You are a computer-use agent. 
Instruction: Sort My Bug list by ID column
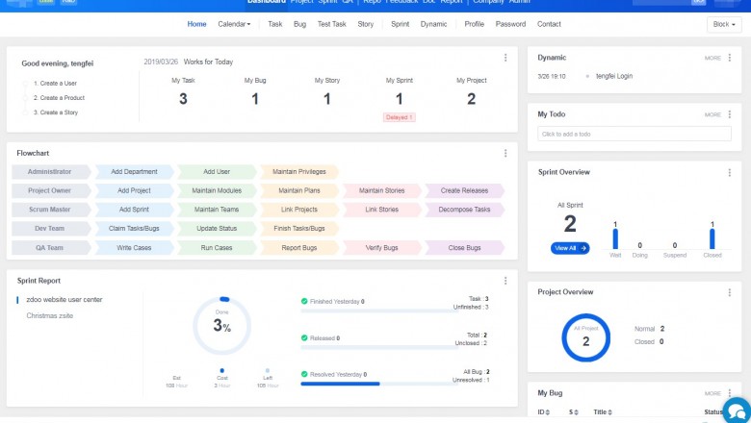click(543, 411)
